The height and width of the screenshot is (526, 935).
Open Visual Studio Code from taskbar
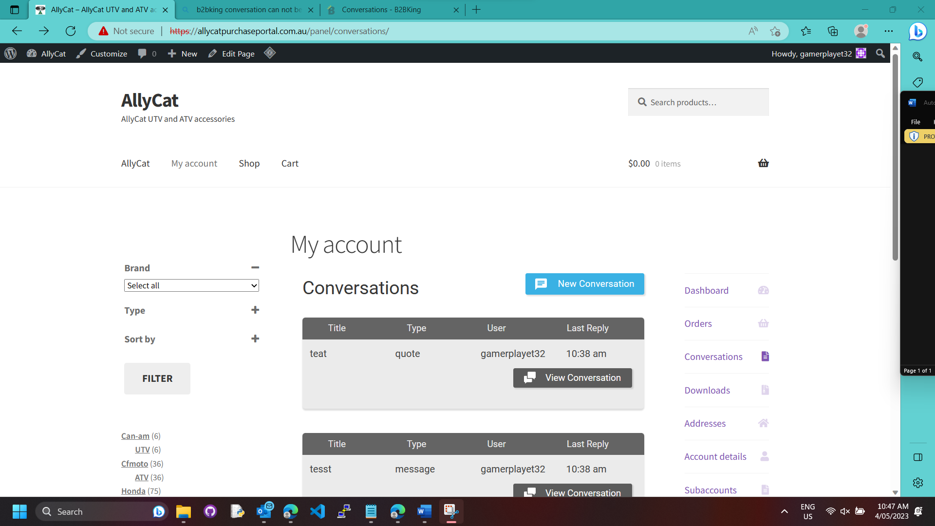(318, 511)
